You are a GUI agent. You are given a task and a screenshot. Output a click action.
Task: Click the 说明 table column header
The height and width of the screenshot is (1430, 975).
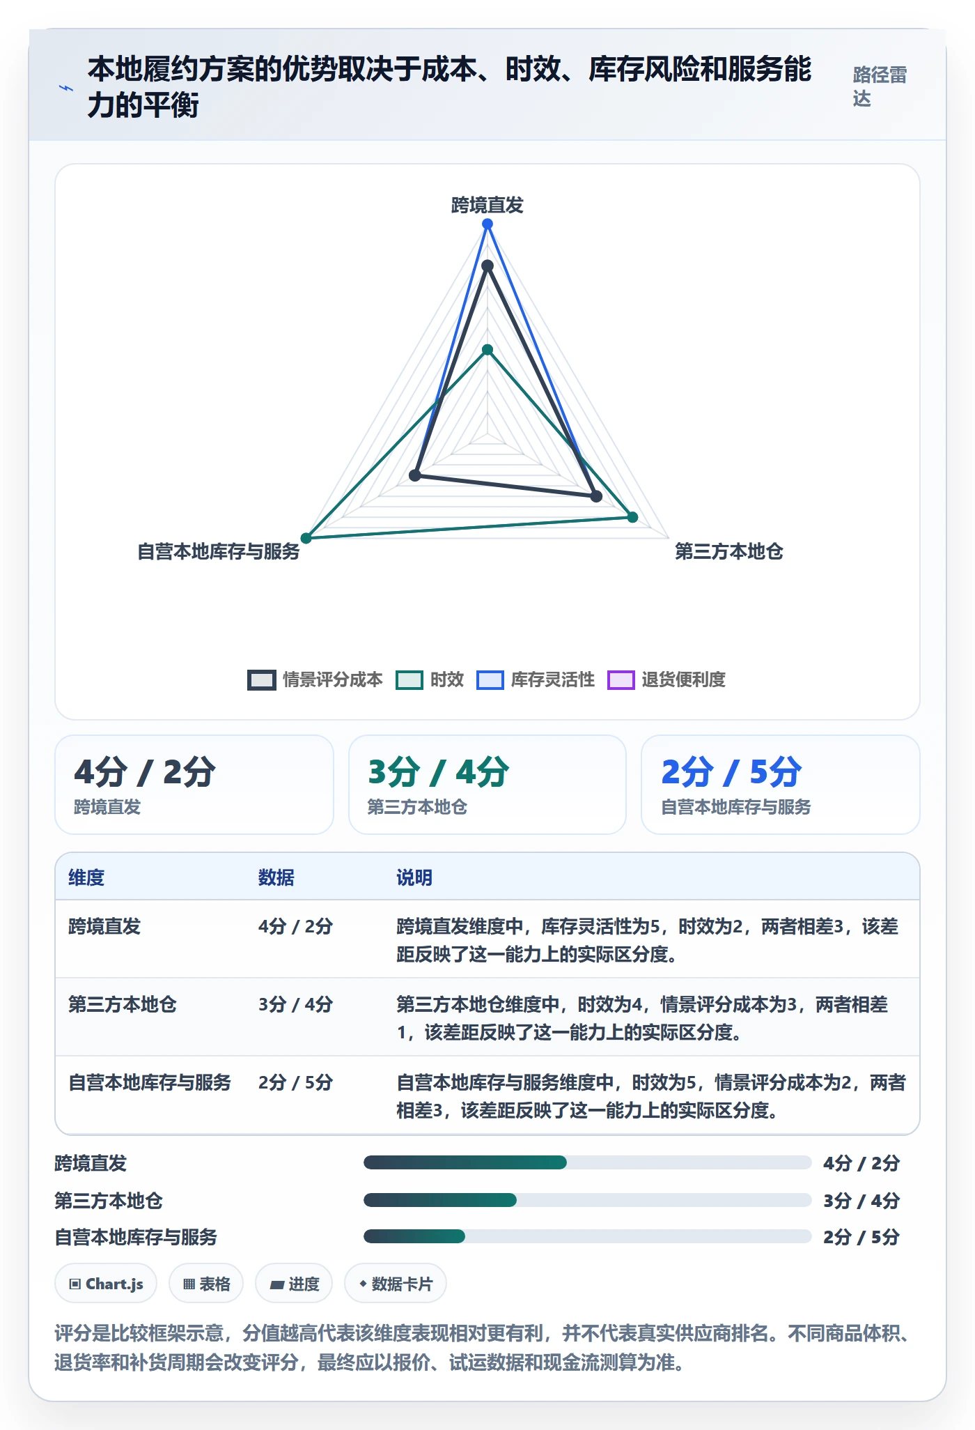point(414,877)
